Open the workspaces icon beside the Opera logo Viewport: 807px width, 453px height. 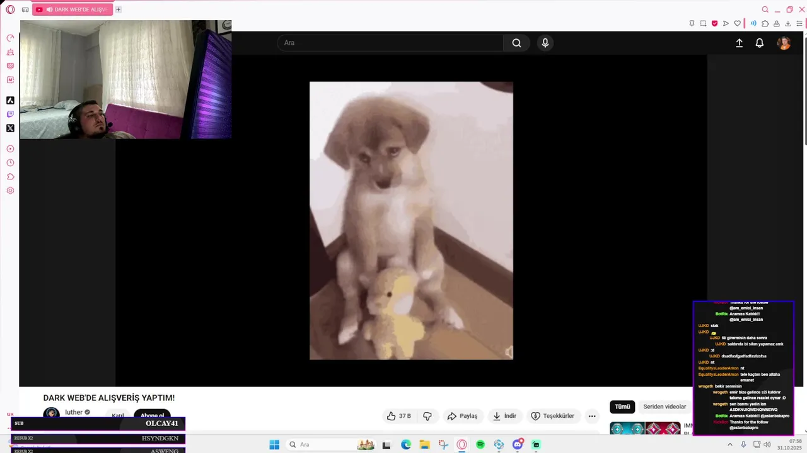pyautogui.click(x=25, y=9)
